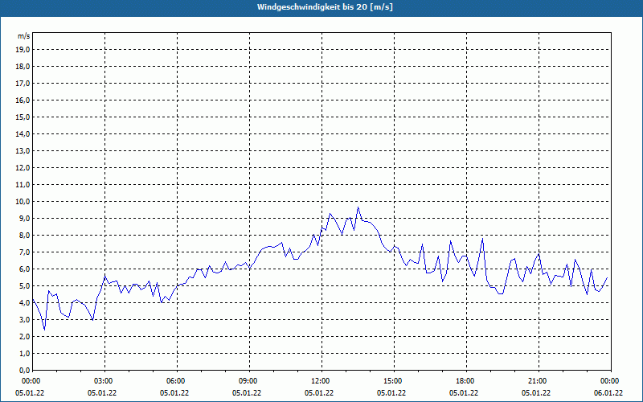The height and width of the screenshot is (402, 643).
Task: Click the '15:00' time label
Action: (394, 381)
